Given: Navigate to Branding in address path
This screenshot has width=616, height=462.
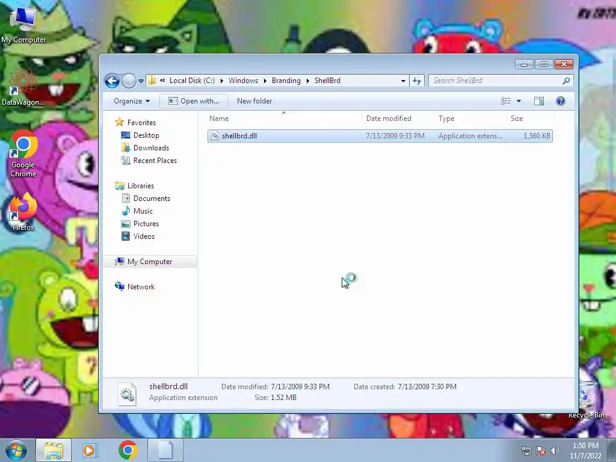Looking at the screenshot, I should pyautogui.click(x=286, y=81).
